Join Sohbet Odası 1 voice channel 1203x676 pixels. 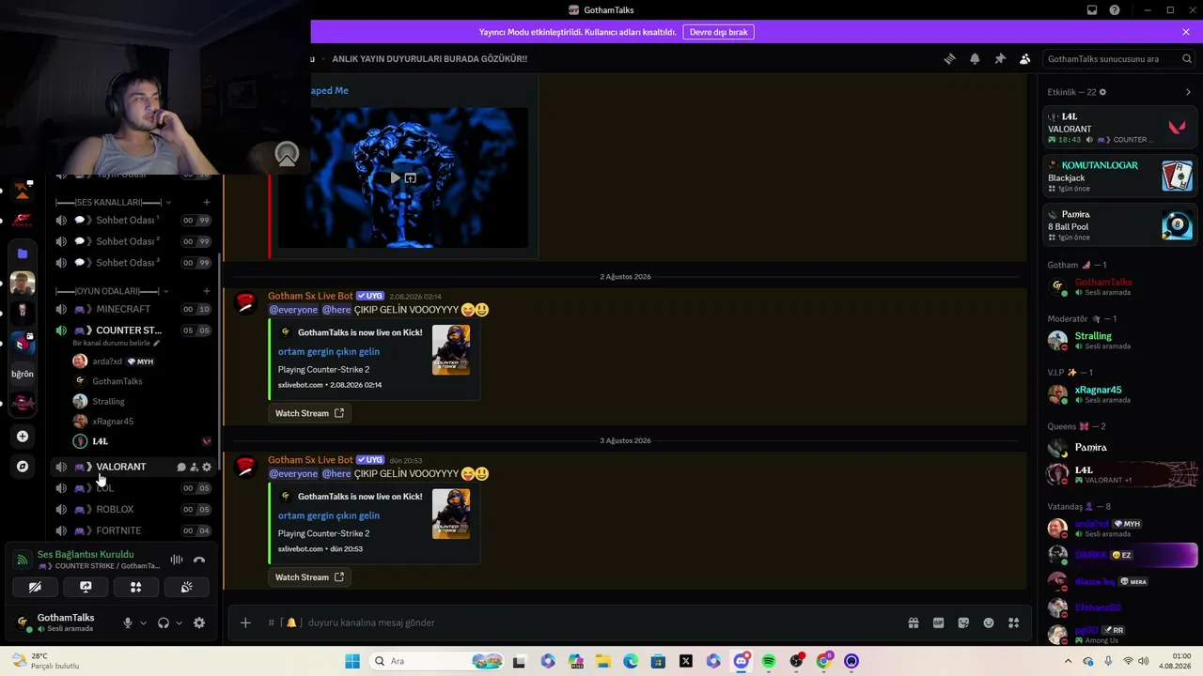click(133, 221)
